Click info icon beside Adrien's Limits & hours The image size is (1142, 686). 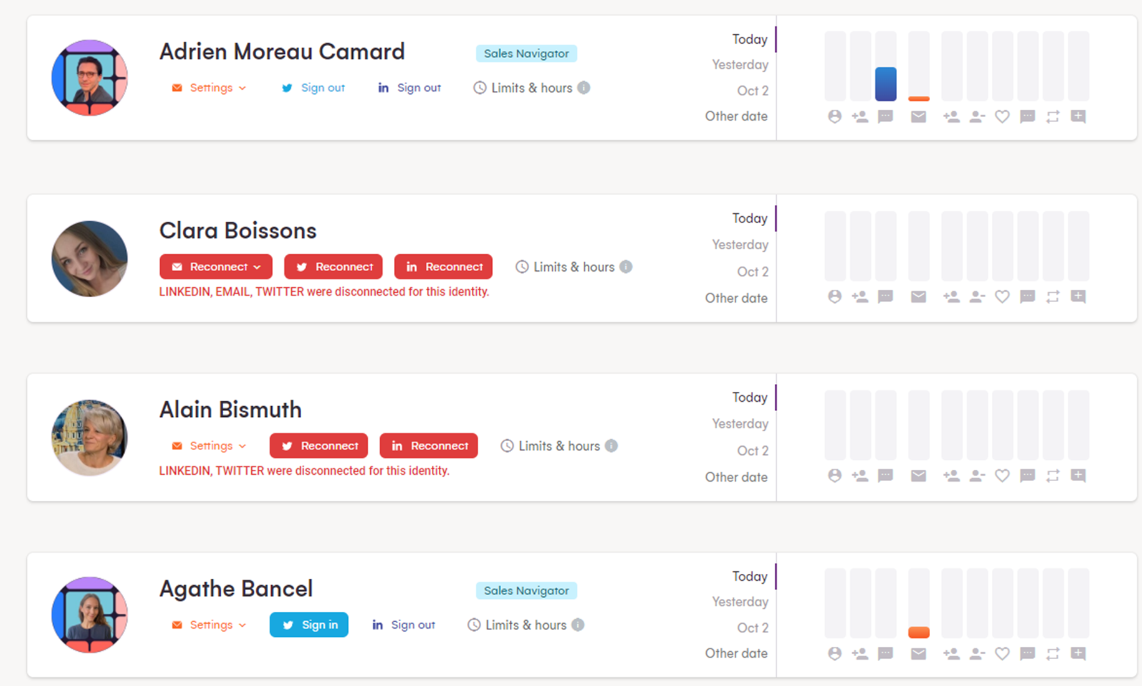583,88
